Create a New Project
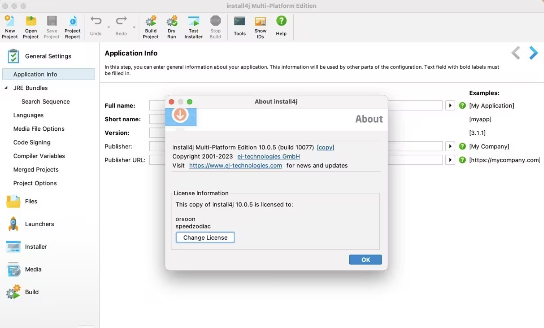544x328 pixels. (x=10, y=27)
